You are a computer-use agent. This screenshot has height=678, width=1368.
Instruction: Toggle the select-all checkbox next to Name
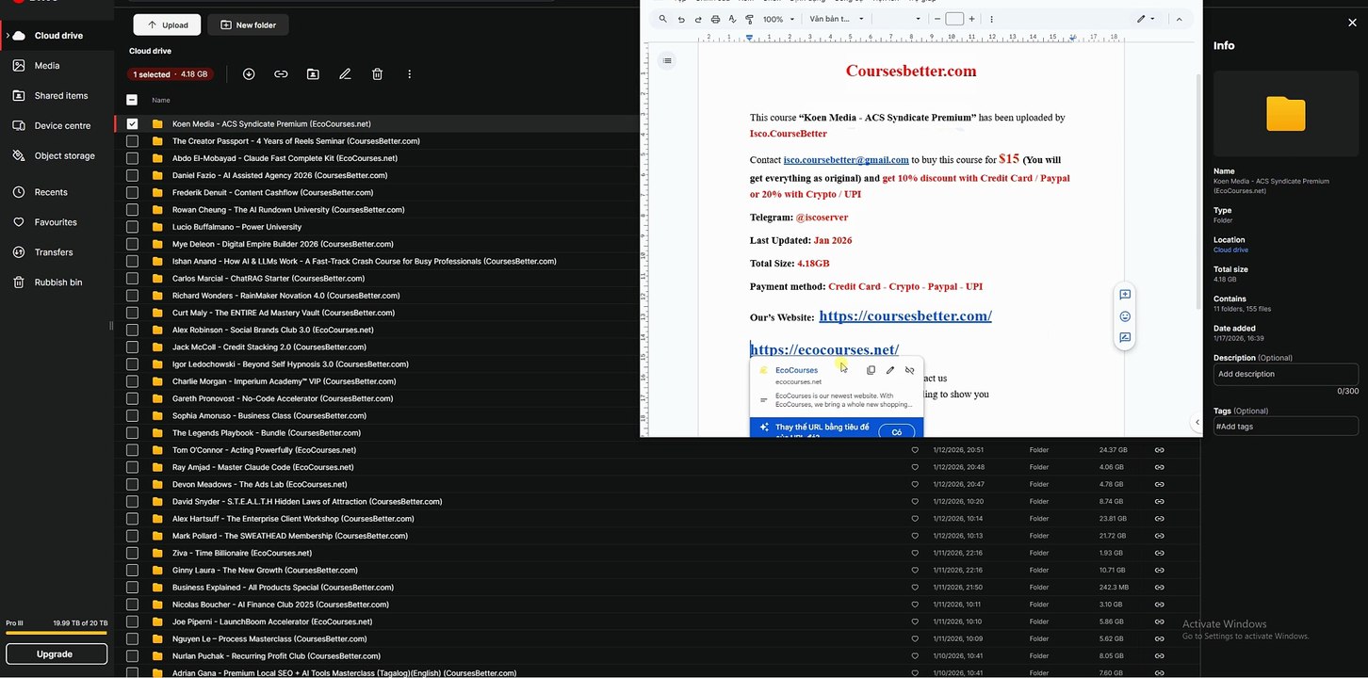point(132,100)
